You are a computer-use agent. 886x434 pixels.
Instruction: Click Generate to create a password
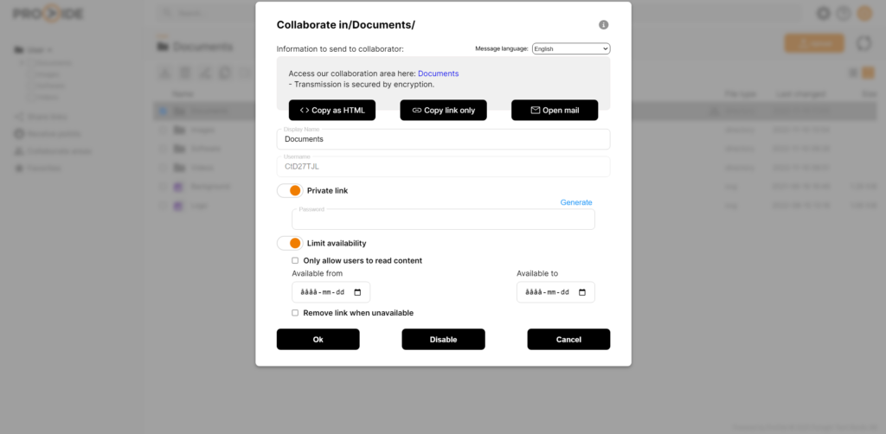pos(576,202)
